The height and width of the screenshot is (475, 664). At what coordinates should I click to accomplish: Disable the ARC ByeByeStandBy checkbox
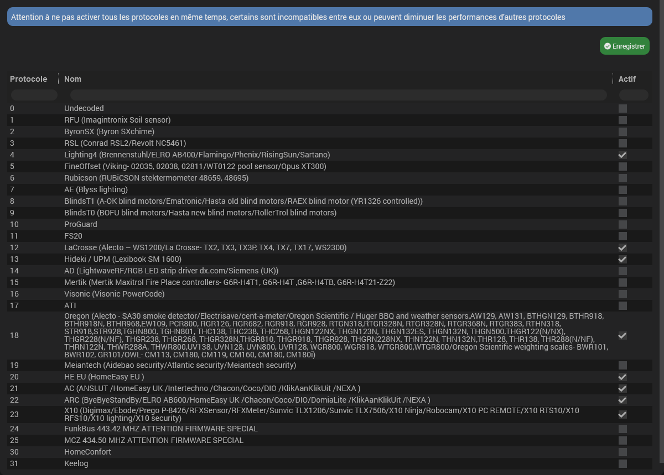(x=623, y=400)
